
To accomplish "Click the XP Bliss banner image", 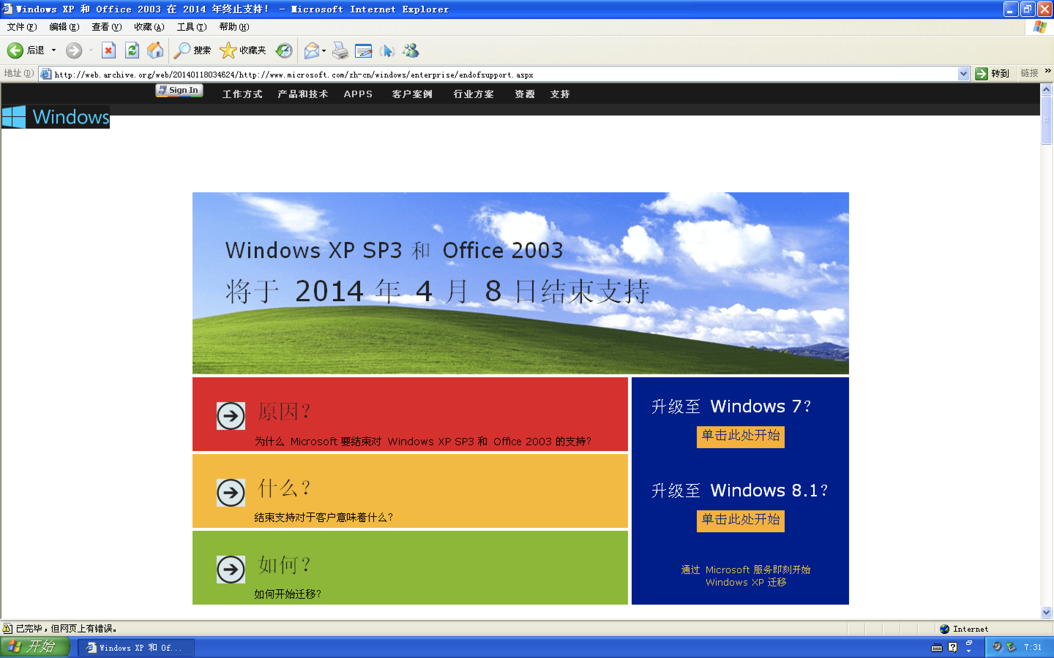I will 520,283.
